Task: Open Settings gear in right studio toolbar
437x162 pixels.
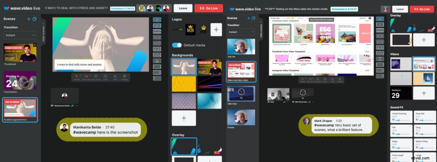Action: 340,79
